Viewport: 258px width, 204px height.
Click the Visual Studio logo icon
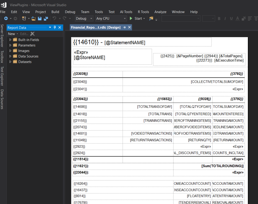pos(4,5)
